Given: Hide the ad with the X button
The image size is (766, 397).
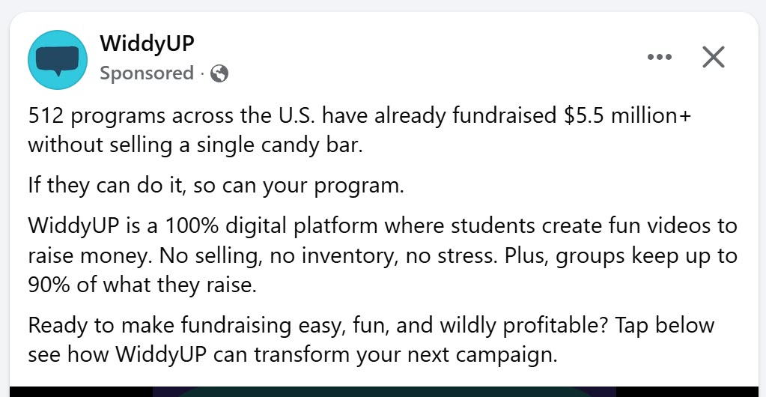Looking at the screenshot, I should tap(714, 57).
